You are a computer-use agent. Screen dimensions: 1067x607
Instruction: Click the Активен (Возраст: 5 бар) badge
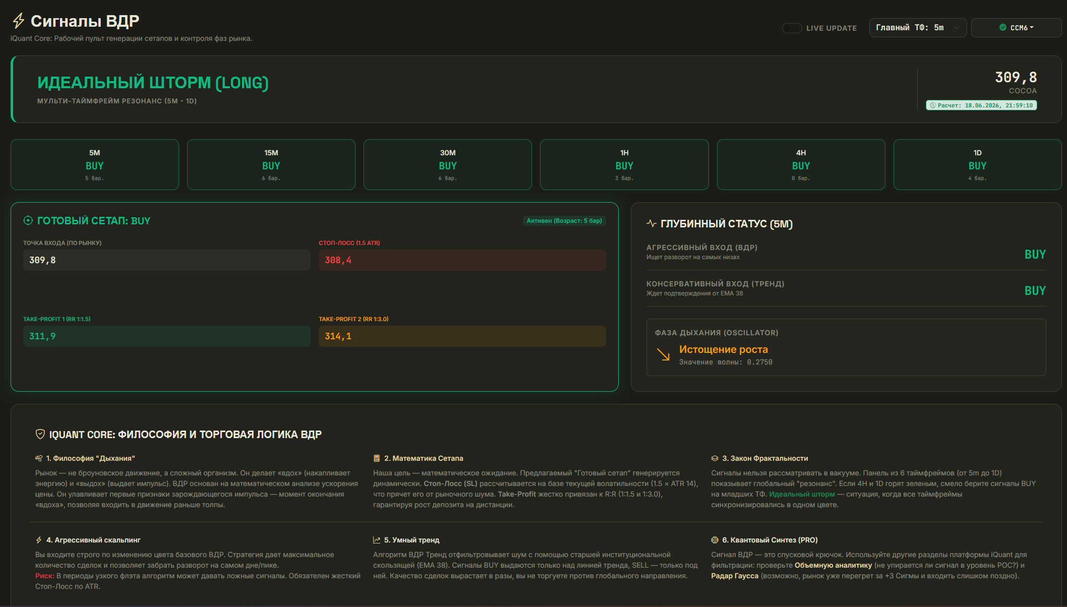(564, 221)
